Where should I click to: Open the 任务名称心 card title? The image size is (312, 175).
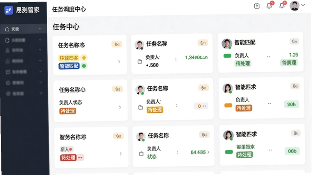pos(72,90)
